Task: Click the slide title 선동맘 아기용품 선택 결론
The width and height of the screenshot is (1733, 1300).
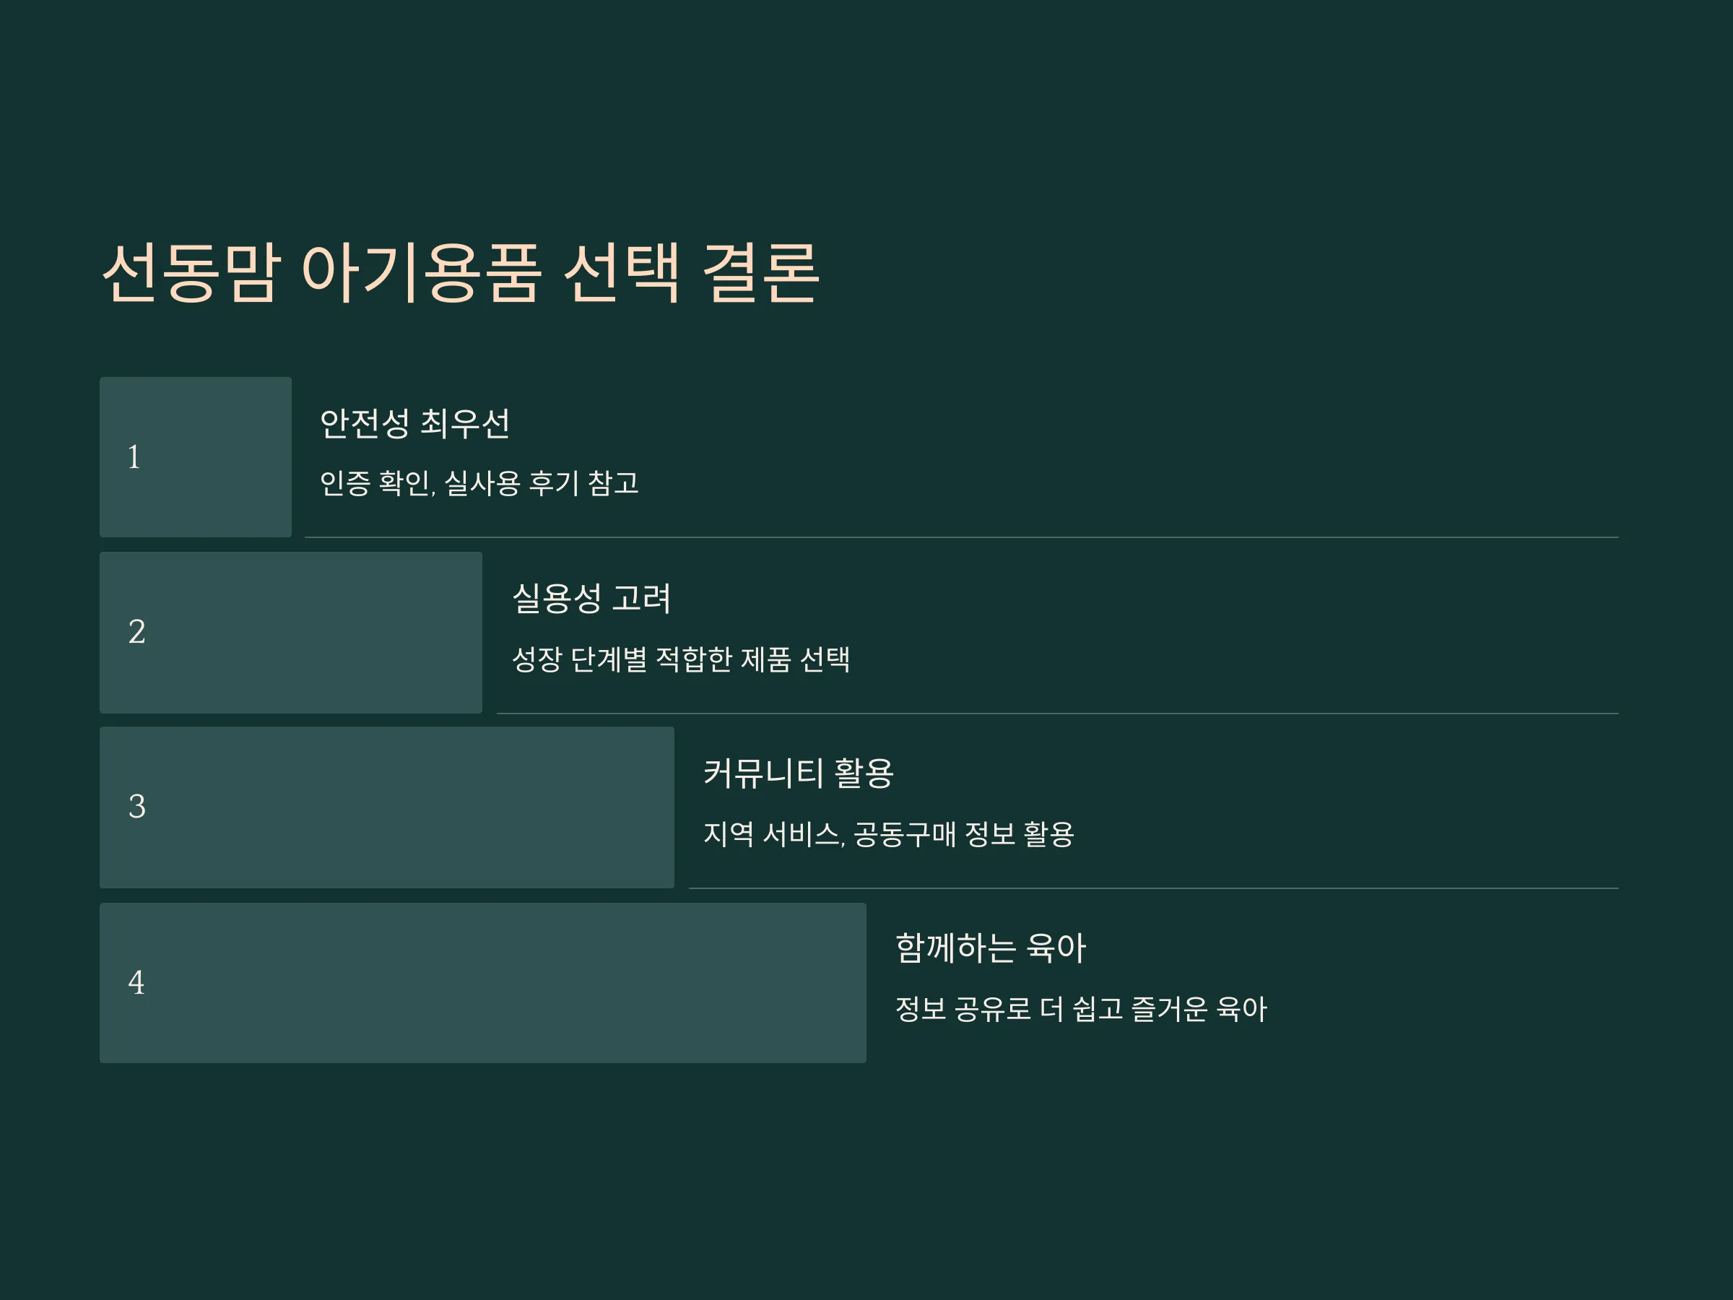Action: 461,273
